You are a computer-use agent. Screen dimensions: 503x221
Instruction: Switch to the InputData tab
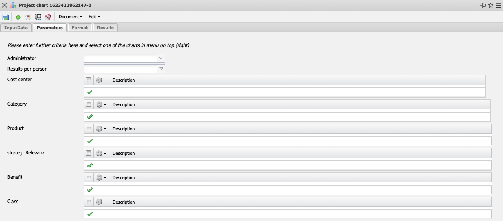(16, 28)
